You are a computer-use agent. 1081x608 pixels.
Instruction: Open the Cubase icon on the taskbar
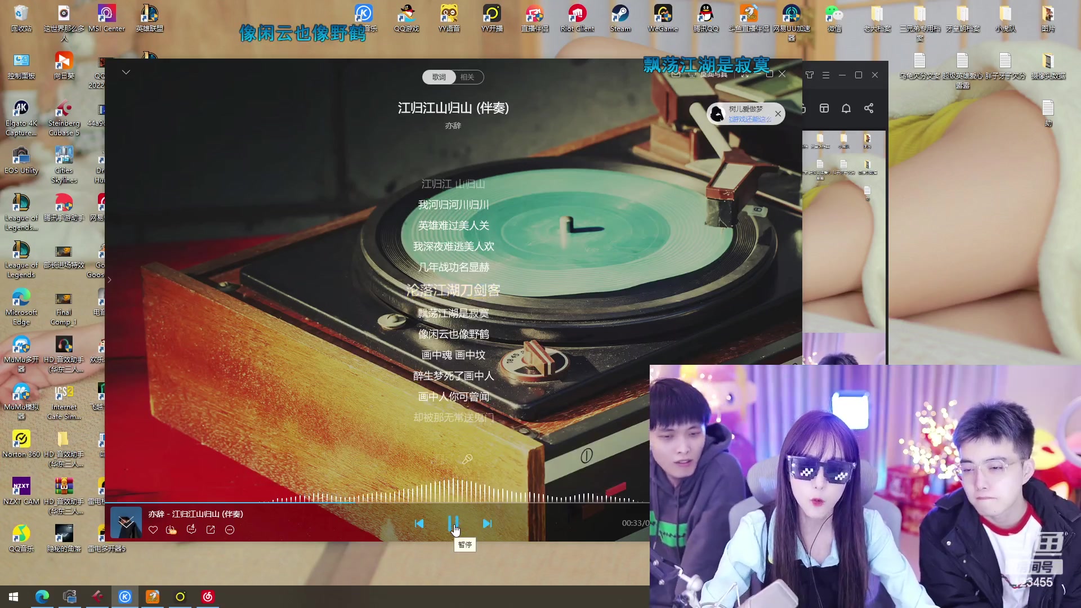(97, 597)
